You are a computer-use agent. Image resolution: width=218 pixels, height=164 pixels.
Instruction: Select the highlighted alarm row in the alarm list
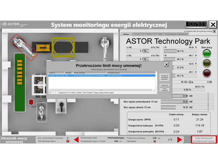(x=102, y=75)
